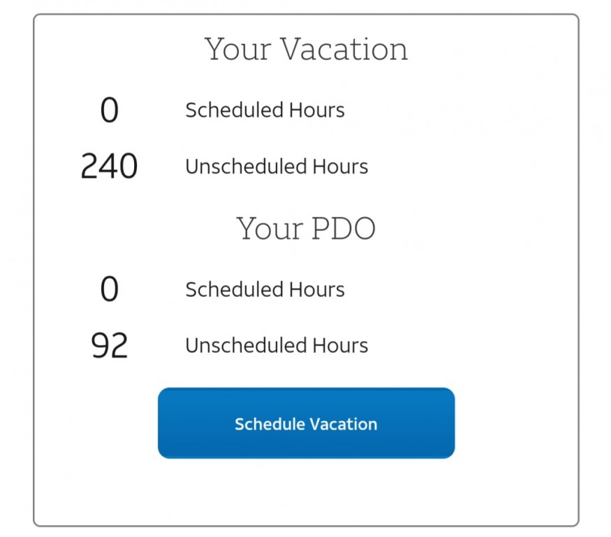Click the word "Vacation" on the blue button
Image resolution: width=611 pixels, height=537 pixels.
pos(343,424)
